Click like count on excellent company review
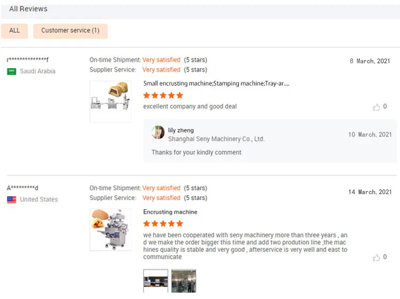 pos(385,107)
